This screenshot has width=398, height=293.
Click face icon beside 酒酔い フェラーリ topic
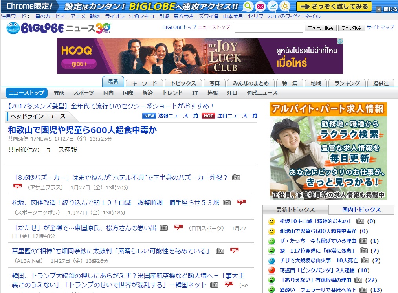[x=271, y=289]
